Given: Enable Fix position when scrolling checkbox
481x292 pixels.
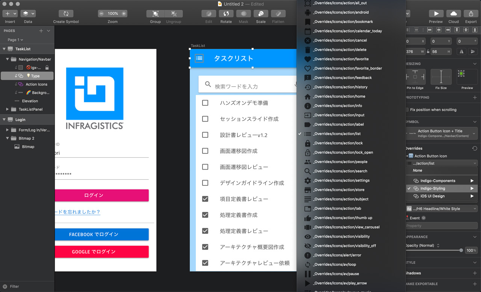Looking at the screenshot, I should 407,110.
